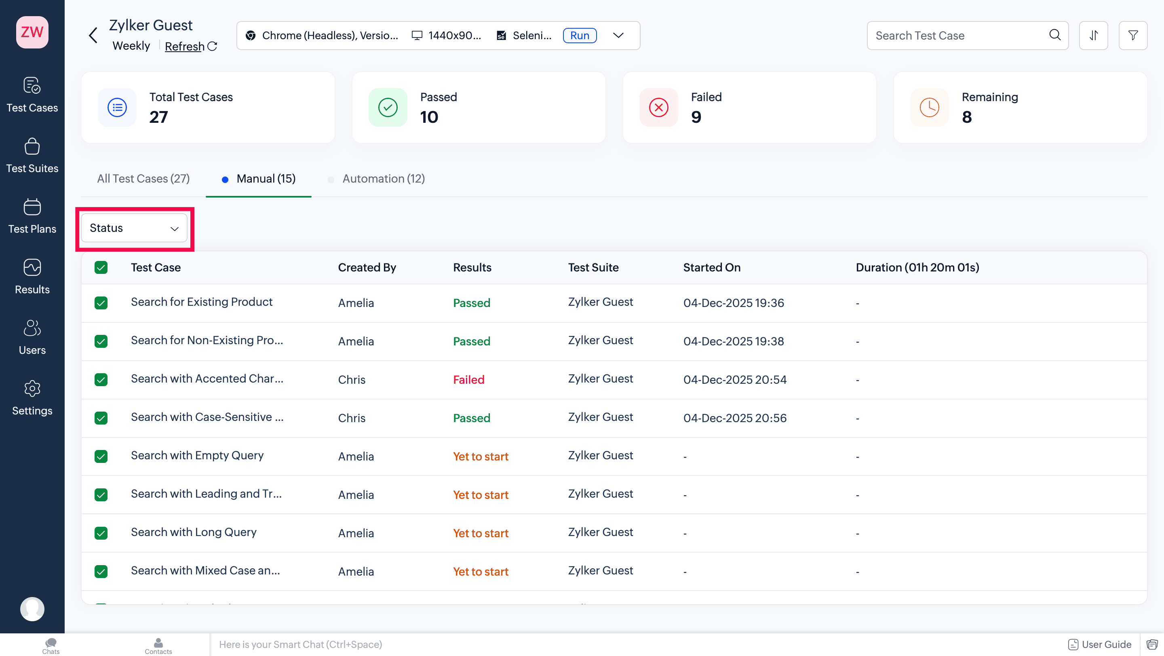1164x656 pixels.
Task: Open the filter funnel icon
Action: [x=1132, y=35]
